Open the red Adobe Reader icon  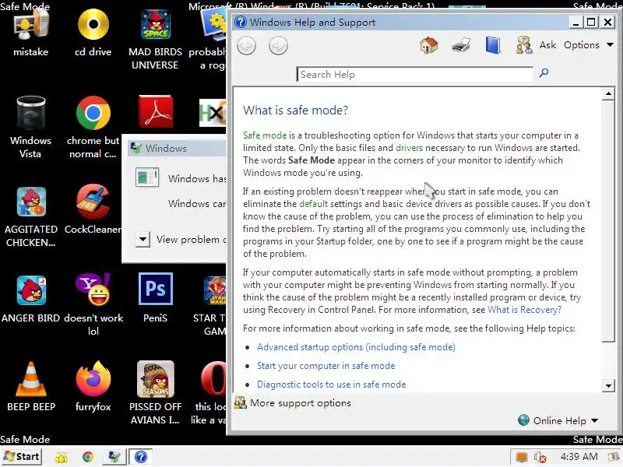click(x=155, y=111)
